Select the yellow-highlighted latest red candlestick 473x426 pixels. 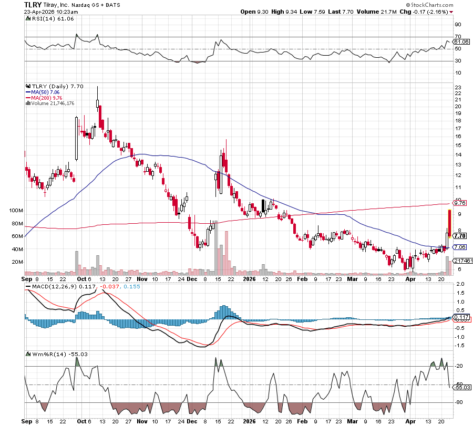pos(450,223)
